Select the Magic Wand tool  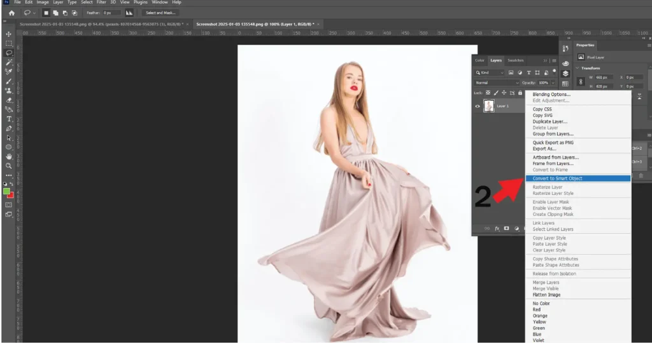click(x=9, y=62)
